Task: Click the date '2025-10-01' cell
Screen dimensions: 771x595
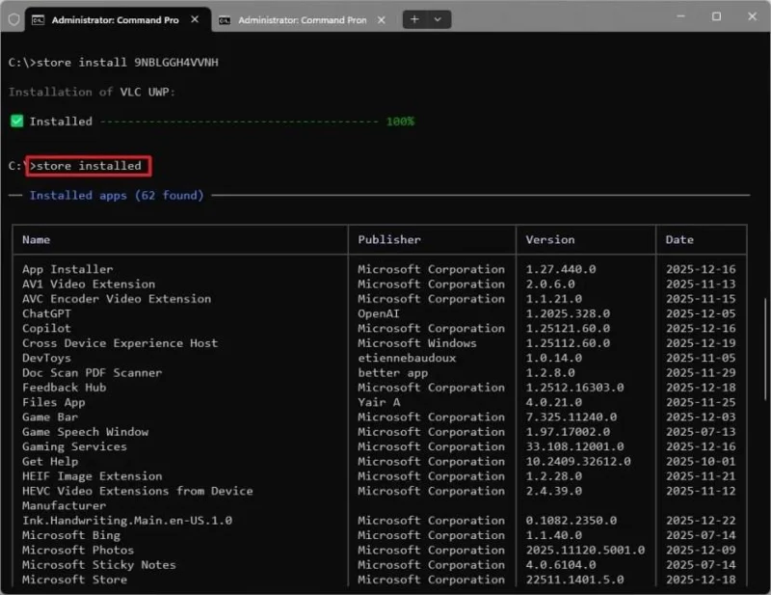Action: click(x=701, y=461)
